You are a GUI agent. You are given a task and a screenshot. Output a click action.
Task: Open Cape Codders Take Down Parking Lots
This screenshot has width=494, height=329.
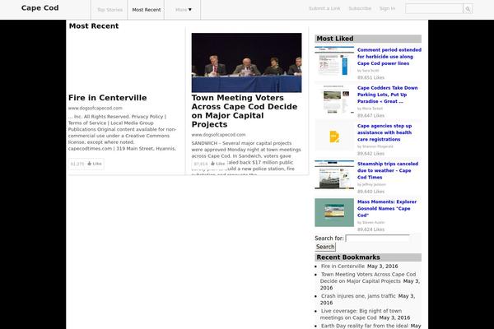coord(388,95)
